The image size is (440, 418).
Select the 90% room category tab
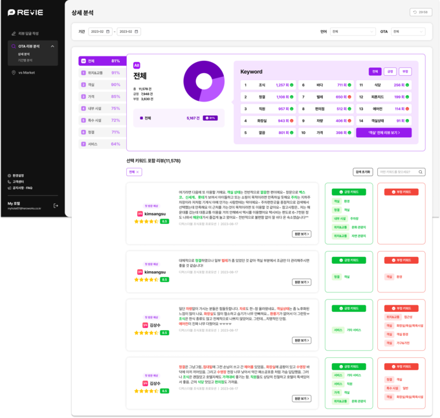[102, 85]
